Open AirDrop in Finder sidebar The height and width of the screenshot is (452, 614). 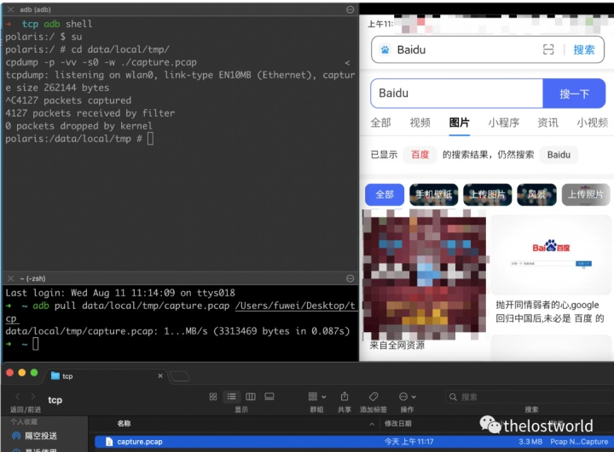[35, 436]
